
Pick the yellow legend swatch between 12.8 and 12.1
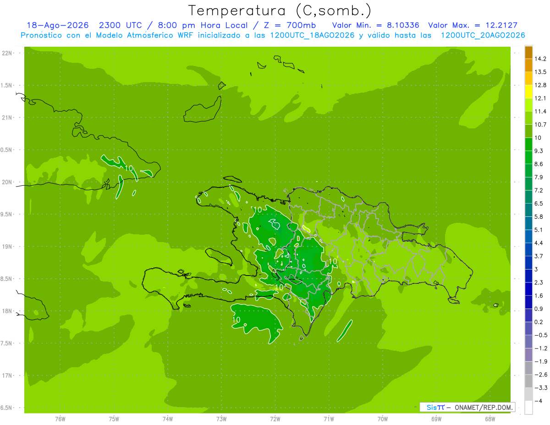pos(528,92)
